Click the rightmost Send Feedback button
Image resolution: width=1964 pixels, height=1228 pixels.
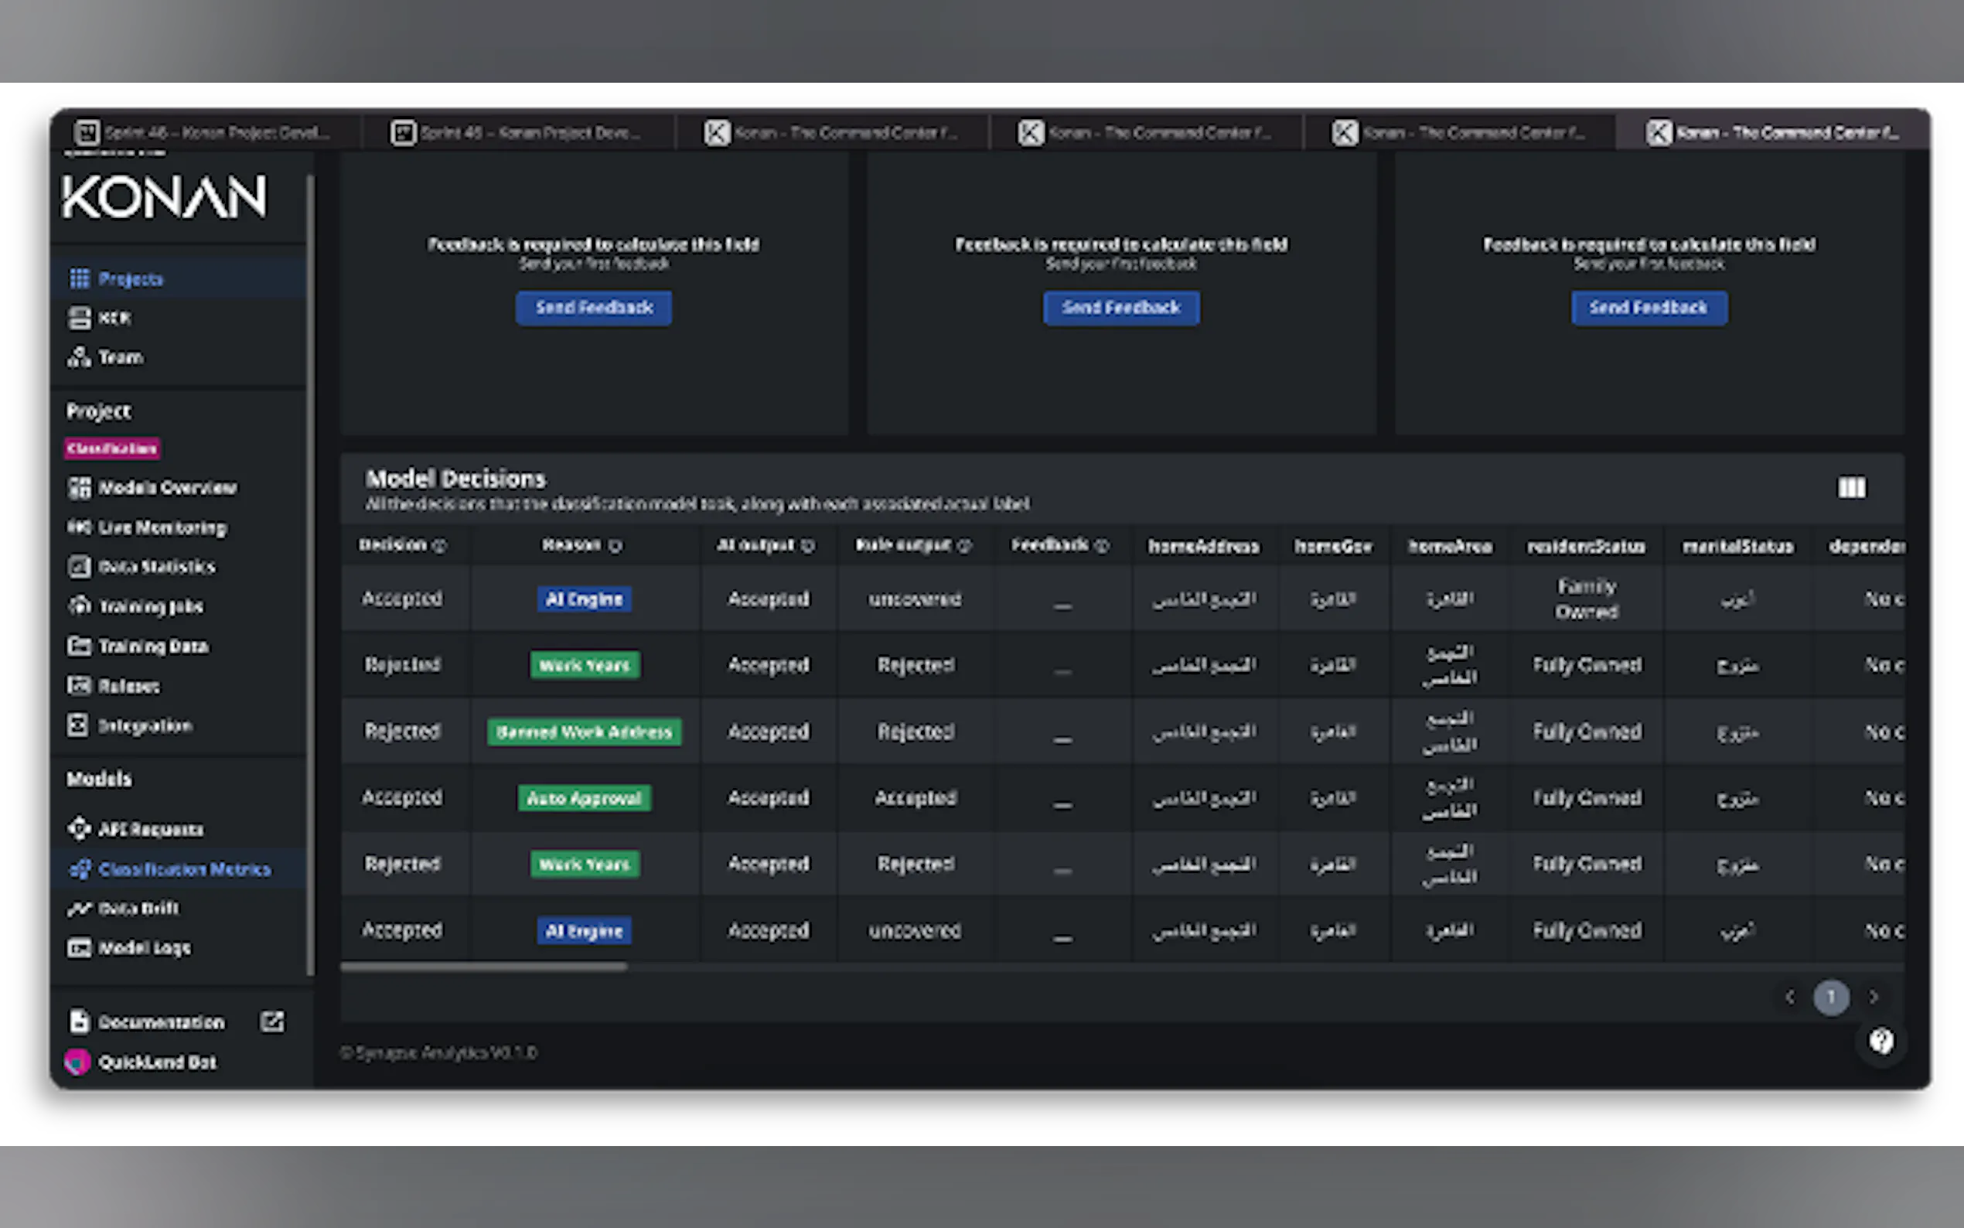[1649, 308]
